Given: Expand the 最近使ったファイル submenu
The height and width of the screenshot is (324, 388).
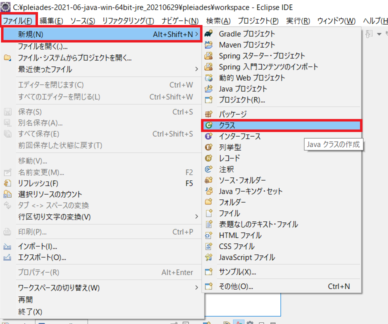Looking at the screenshot, I should tap(196, 69).
